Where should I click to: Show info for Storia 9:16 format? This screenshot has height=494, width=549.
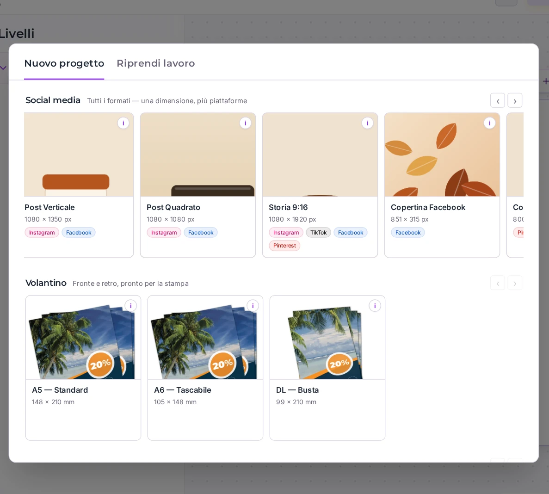(367, 123)
